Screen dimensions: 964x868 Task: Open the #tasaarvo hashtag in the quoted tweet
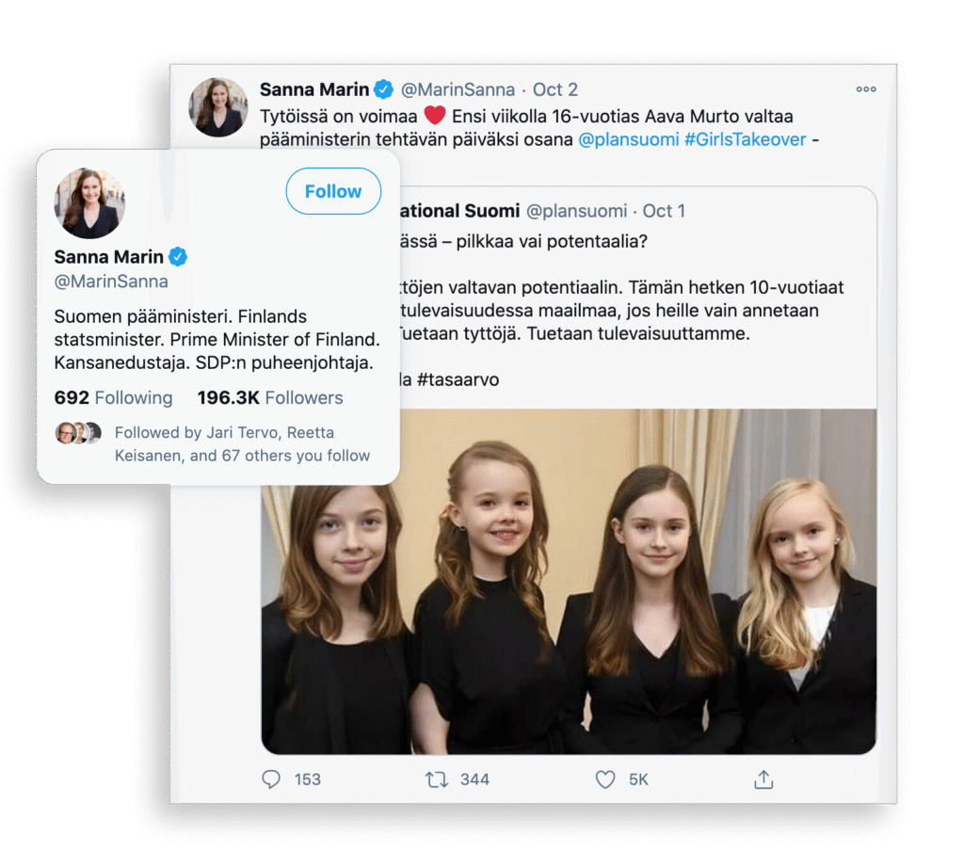point(459,379)
